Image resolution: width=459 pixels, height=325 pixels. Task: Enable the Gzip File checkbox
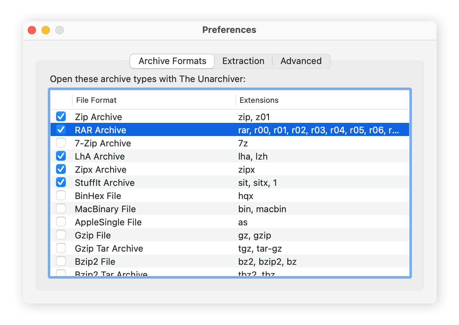coord(61,235)
